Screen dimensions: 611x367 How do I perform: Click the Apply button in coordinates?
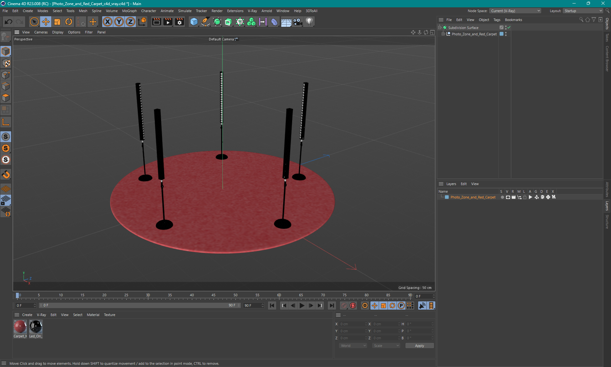[x=418, y=346]
